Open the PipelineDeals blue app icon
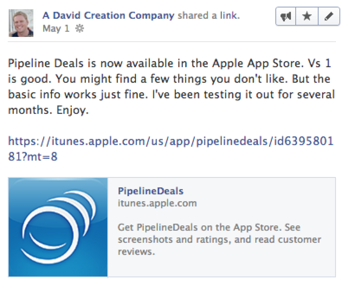Screen dimensions: 342x286 (x=58, y=227)
